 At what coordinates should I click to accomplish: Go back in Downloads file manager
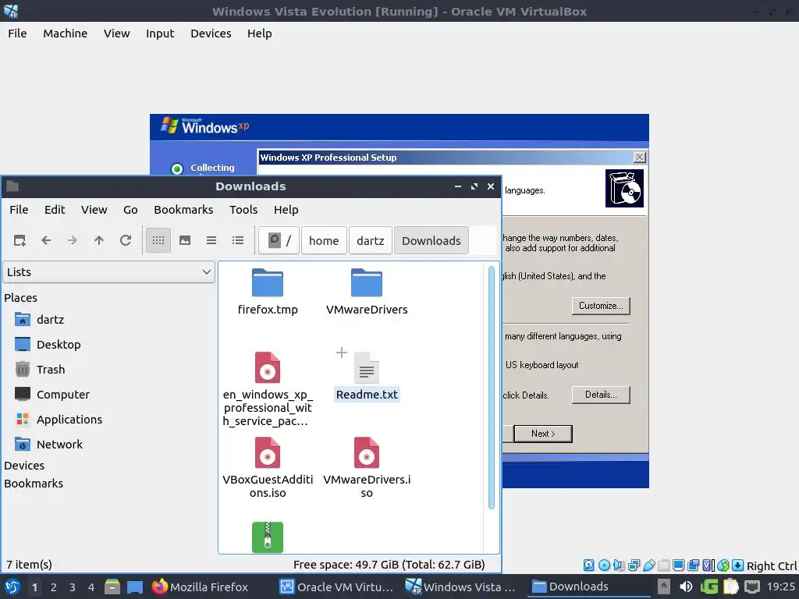46,240
